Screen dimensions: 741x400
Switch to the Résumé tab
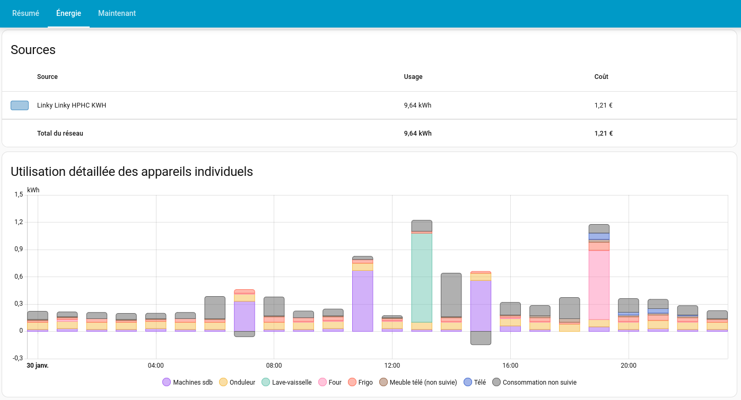25,13
